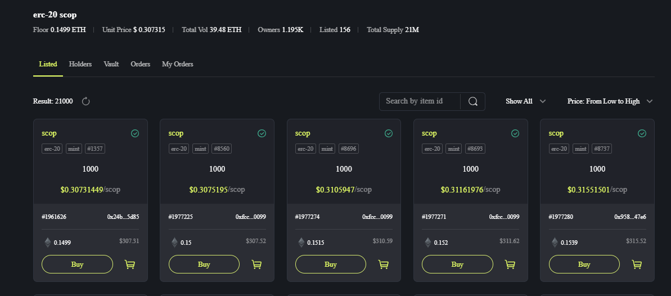Click the Owners 1.195K stat
The image size is (671, 296).
(280, 30)
